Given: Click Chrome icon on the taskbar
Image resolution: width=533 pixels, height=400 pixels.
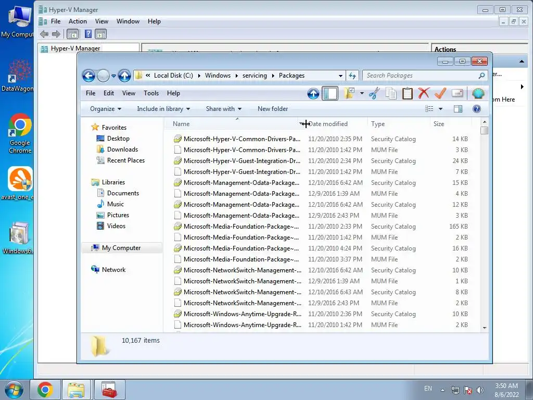Looking at the screenshot, I should (x=45, y=390).
